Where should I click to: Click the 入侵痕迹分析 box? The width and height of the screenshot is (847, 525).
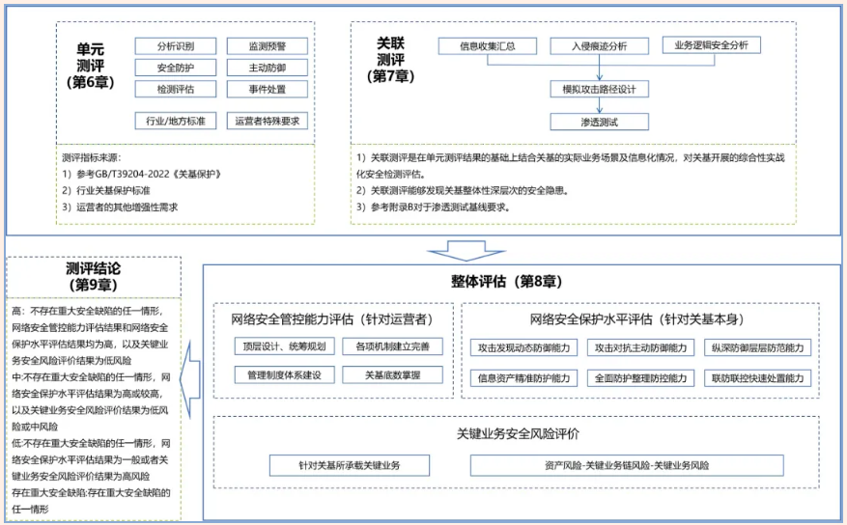(599, 46)
